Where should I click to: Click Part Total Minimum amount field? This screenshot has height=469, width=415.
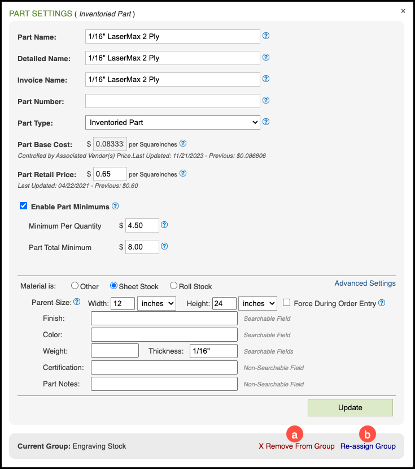click(142, 247)
